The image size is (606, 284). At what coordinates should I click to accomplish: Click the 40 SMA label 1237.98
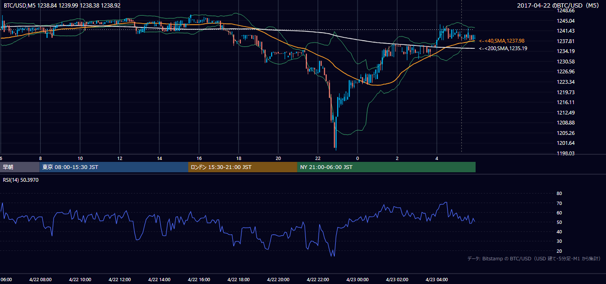[x=502, y=41]
